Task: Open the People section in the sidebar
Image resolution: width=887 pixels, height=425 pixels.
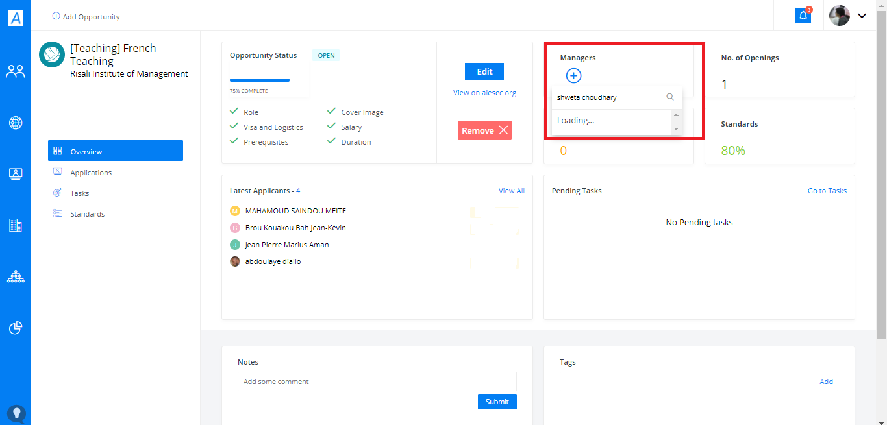Action: (16, 71)
